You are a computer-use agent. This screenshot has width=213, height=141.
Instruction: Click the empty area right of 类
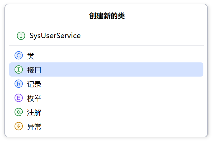click(x=118, y=55)
